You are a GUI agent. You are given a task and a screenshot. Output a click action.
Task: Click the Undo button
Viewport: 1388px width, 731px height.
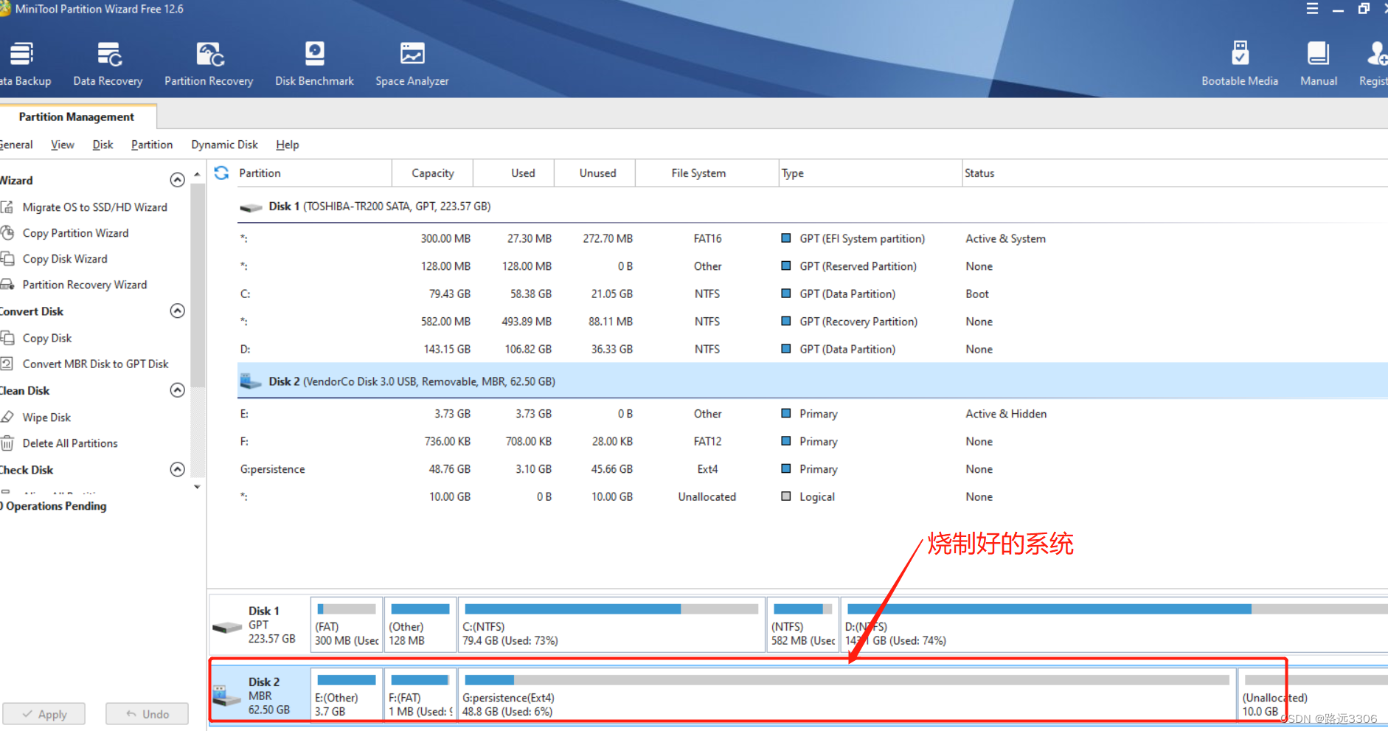(x=147, y=714)
